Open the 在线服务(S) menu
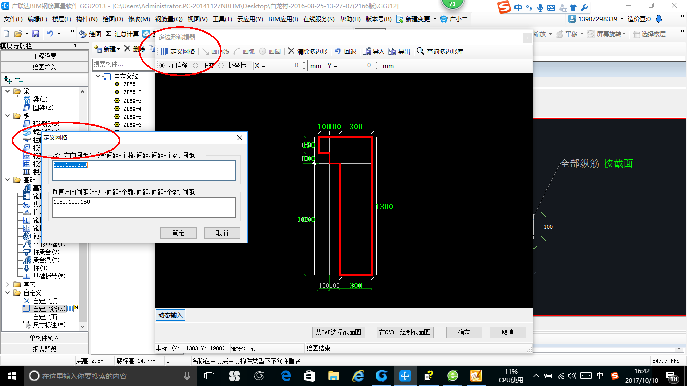The height and width of the screenshot is (386, 687). click(319, 19)
